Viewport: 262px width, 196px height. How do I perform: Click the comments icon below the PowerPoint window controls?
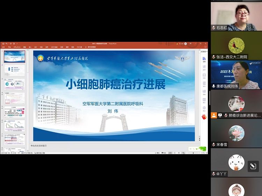point(205,47)
